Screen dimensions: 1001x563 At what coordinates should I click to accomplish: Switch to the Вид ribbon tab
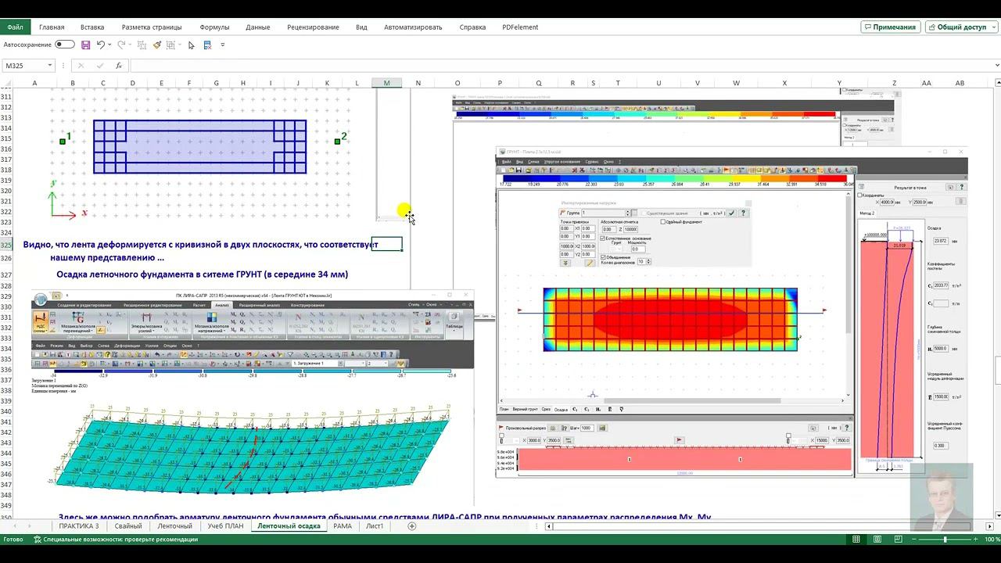click(x=361, y=27)
